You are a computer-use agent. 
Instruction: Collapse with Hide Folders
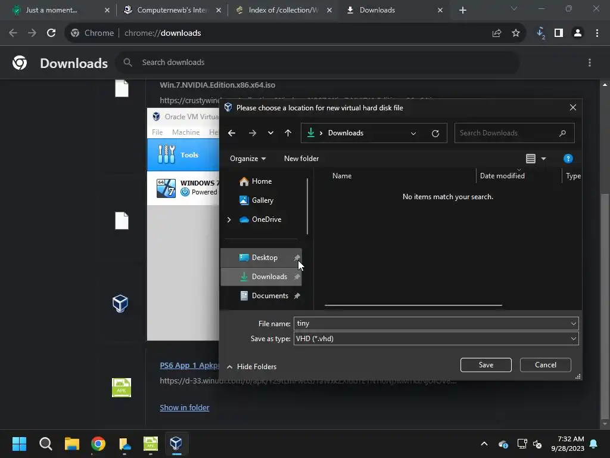pos(252,367)
